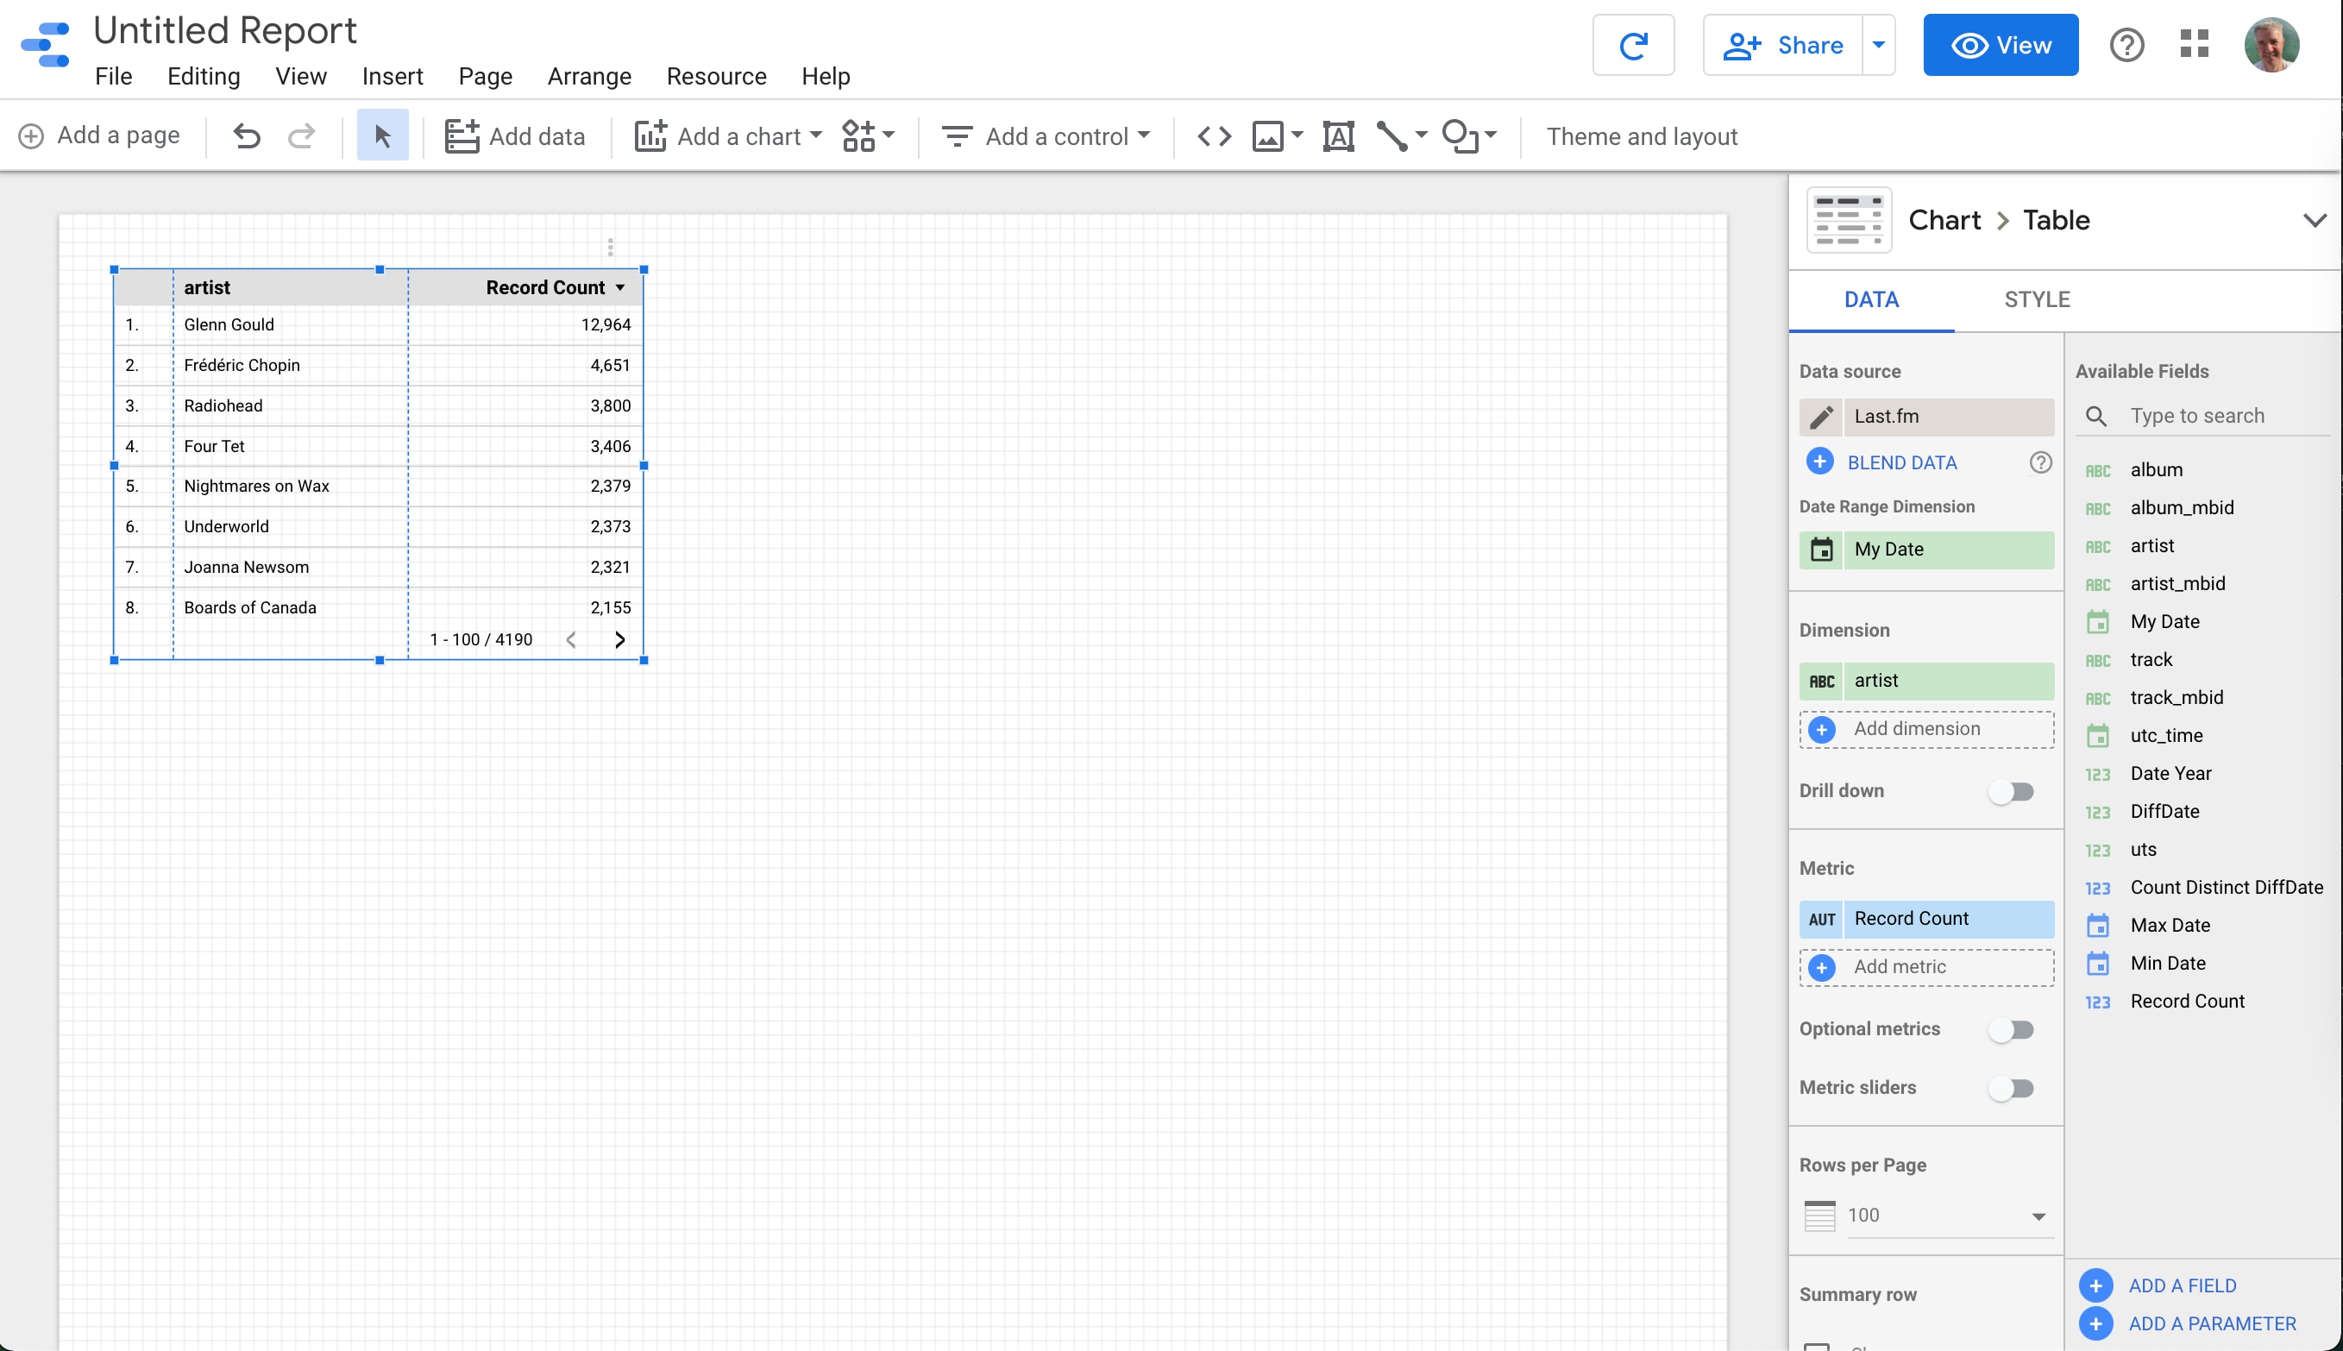Go to previous table page arrow
The width and height of the screenshot is (2343, 1351).
coord(570,639)
